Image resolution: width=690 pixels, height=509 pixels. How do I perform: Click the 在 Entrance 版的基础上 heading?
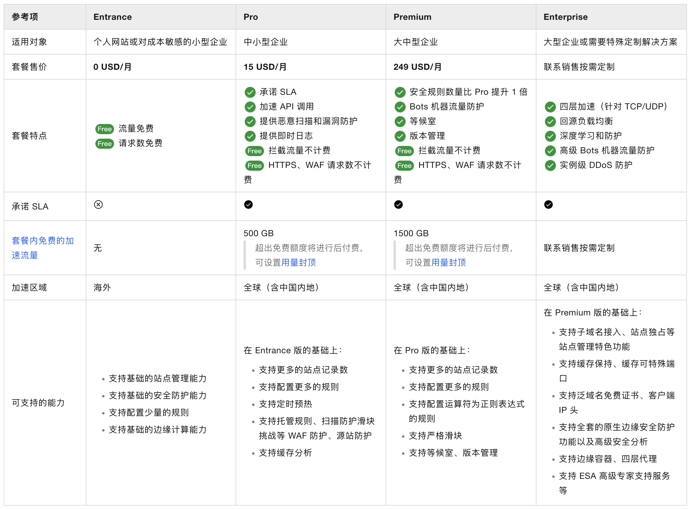pyautogui.click(x=293, y=350)
